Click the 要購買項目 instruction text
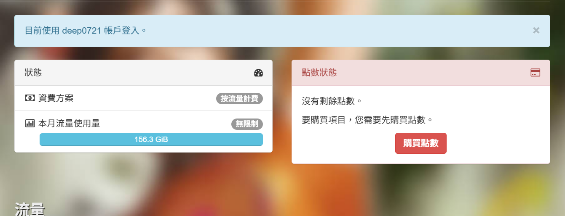The image size is (565, 216). point(367,120)
